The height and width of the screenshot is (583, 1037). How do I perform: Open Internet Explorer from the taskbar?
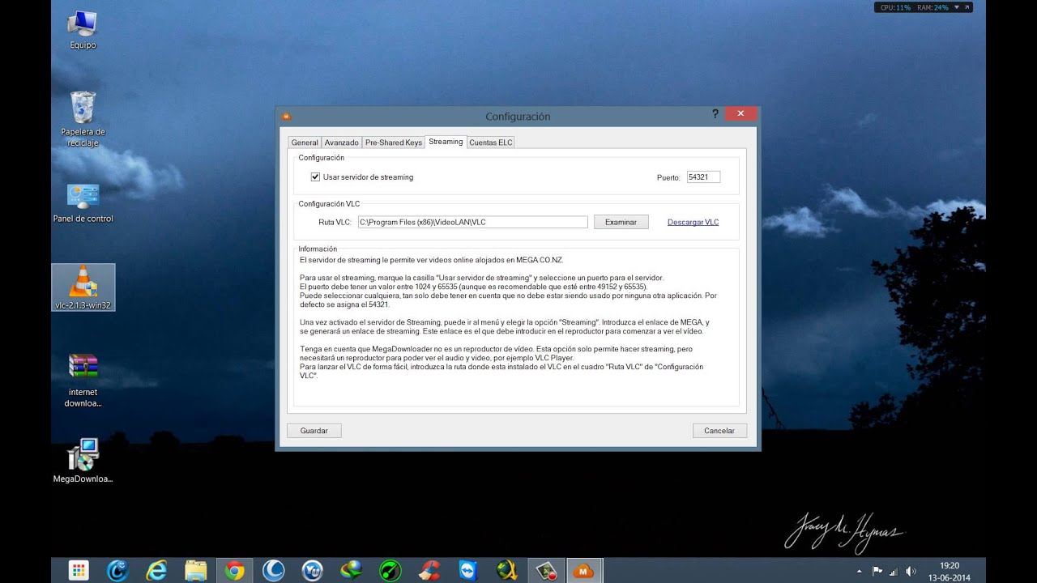click(x=156, y=570)
